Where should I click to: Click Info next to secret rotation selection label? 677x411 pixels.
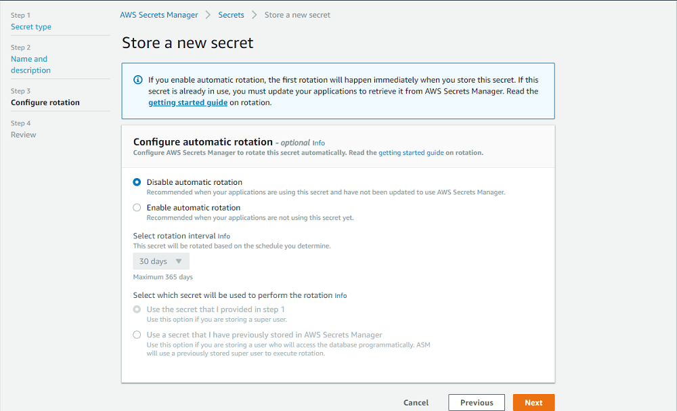tap(341, 295)
